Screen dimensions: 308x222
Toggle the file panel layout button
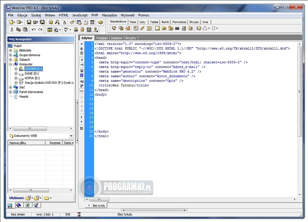[x=79, y=22]
